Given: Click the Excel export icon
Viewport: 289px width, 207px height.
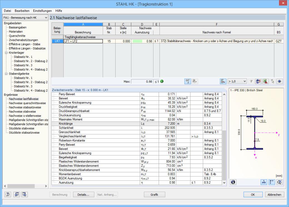Looking at the screenshot, I should tap(265, 81).
